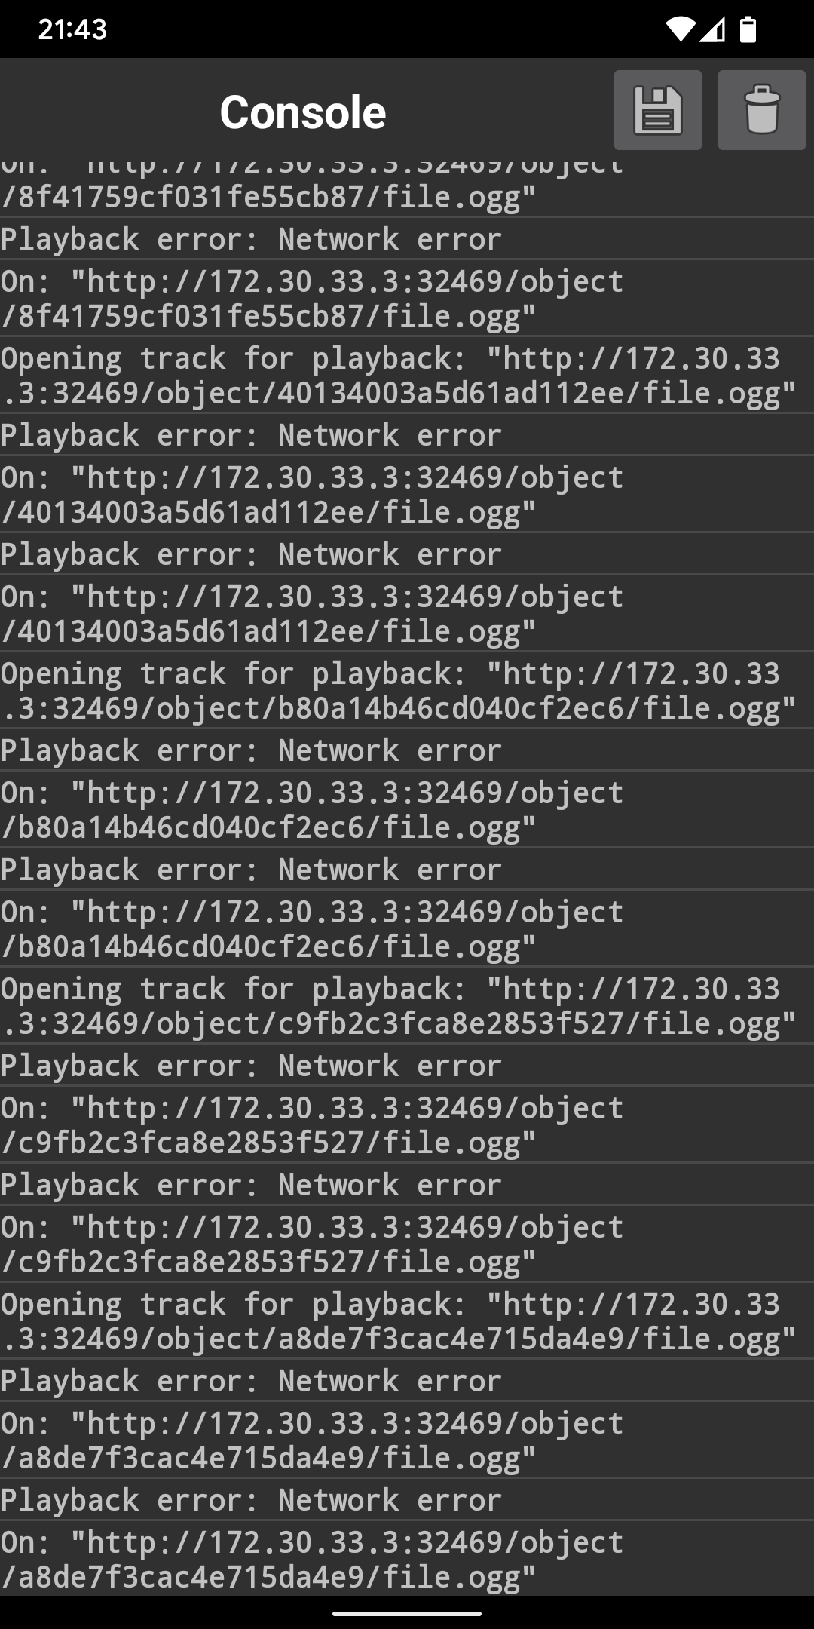Tap first complete On: 8f41759cf031fe55cb87 URL entry
Screen dimensions: 814x1629
(311, 298)
